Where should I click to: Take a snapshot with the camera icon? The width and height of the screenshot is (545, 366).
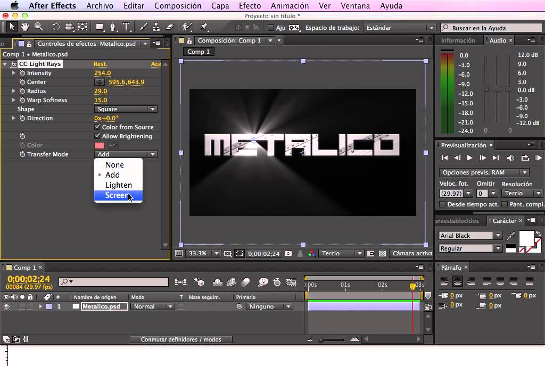[288, 254]
